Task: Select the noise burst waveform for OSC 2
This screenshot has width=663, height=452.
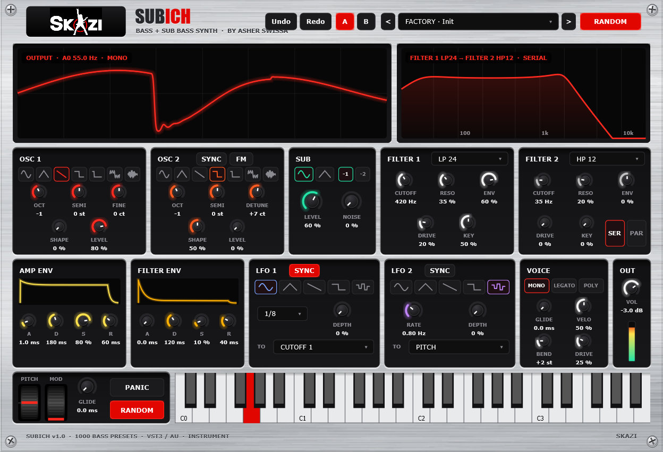Action: [271, 174]
